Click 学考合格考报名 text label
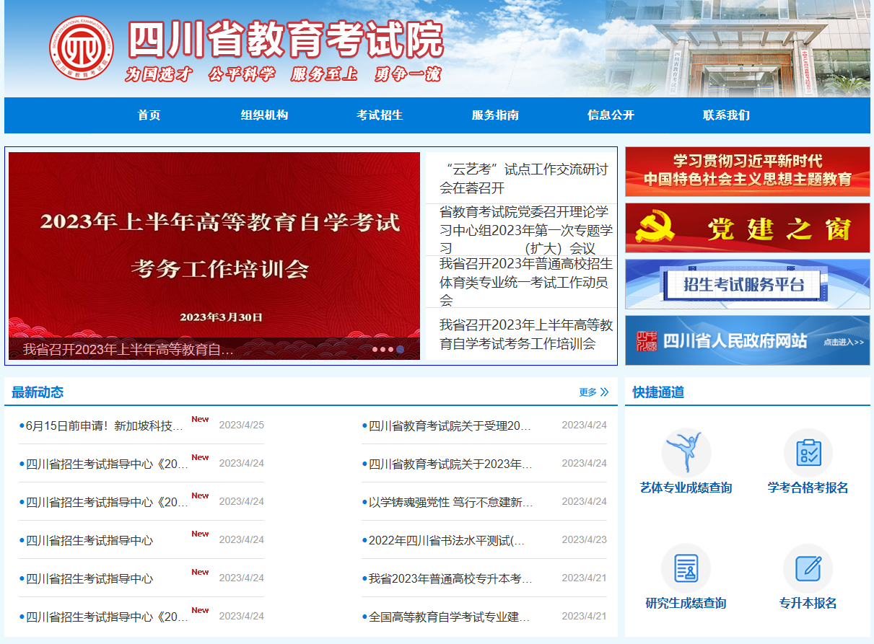Screen dimensions: 874x644 pyautogui.click(x=808, y=488)
